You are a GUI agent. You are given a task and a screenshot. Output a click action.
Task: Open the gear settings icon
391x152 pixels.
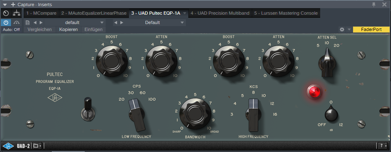[x=342, y=30]
